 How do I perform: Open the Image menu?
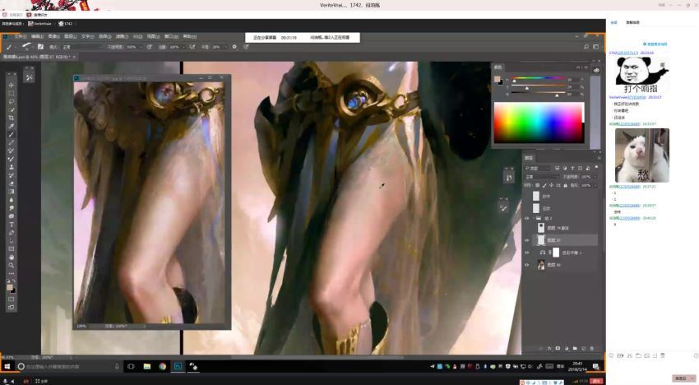pos(54,36)
